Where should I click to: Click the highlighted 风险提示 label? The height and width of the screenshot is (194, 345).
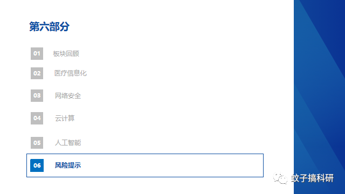[68, 165]
